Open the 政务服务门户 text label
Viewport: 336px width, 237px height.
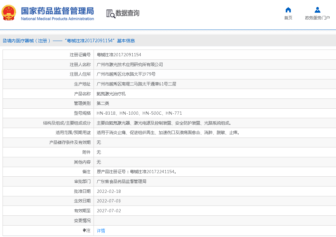(x=317, y=18)
